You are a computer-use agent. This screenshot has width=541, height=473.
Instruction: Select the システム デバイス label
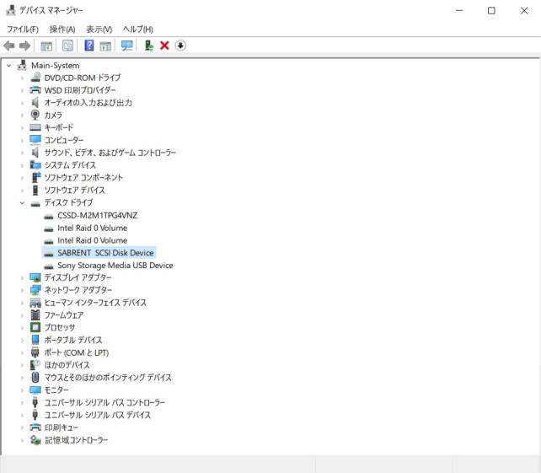70,165
